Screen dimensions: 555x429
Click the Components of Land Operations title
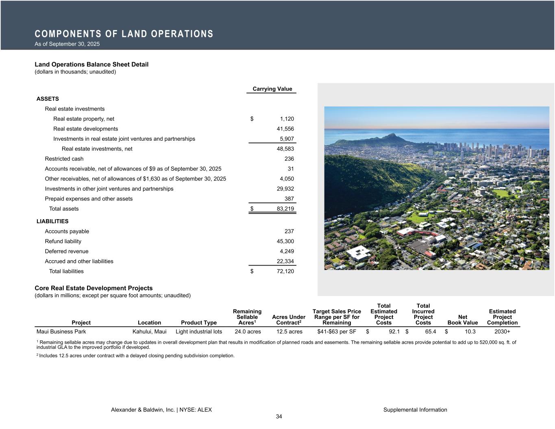pyautogui.click(x=124, y=34)
